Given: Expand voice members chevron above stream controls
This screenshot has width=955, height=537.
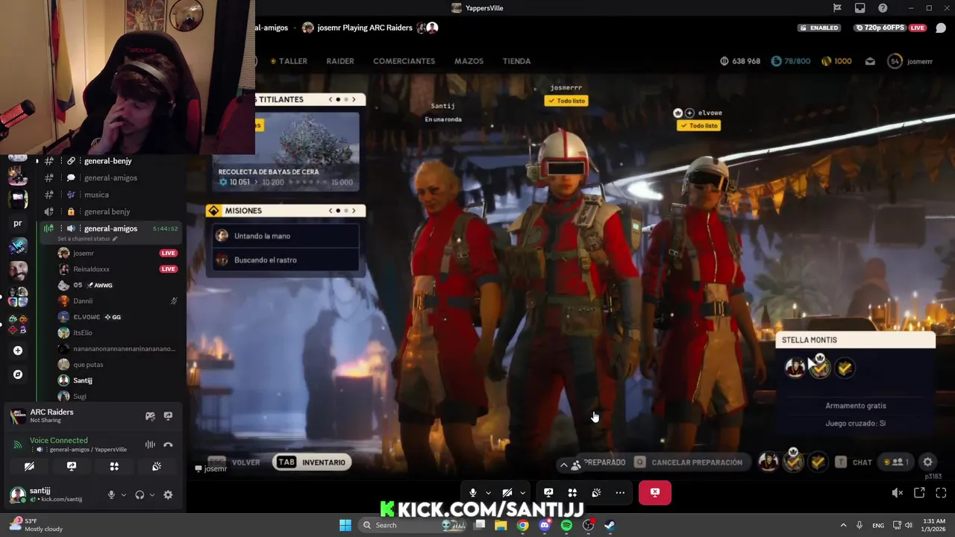Looking at the screenshot, I should pyautogui.click(x=564, y=464).
